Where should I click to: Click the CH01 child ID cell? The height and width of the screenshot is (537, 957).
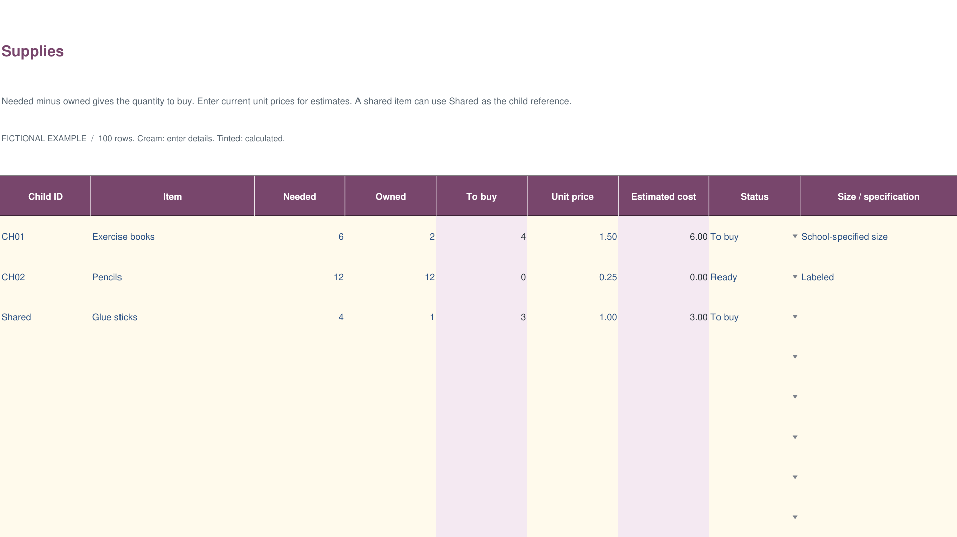pyautogui.click(x=45, y=236)
